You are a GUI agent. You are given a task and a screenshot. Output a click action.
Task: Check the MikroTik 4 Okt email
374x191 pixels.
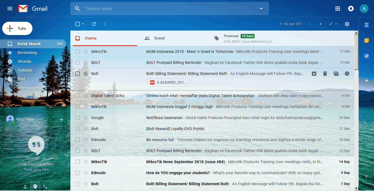click(78, 107)
